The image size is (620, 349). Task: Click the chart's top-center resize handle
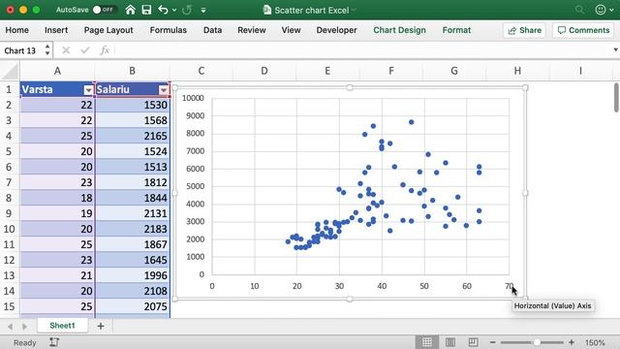coord(350,87)
